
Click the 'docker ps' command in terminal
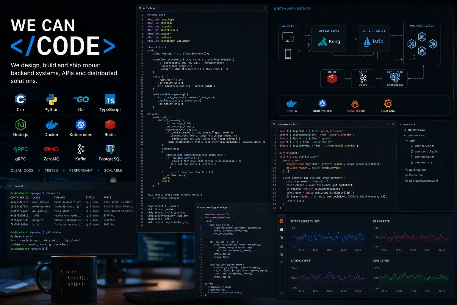53,193
